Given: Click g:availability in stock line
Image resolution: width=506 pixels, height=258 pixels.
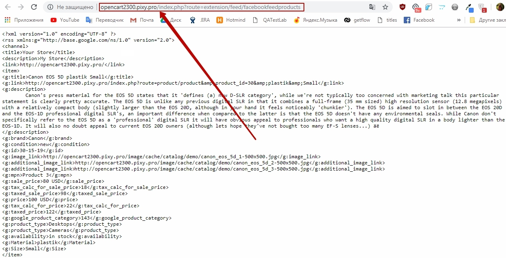Looking at the screenshot, I should [x=62, y=237].
